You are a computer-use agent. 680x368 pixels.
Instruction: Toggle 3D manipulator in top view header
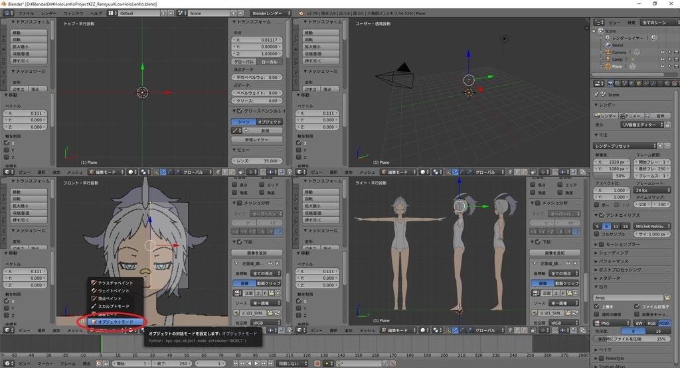click(x=156, y=172)
